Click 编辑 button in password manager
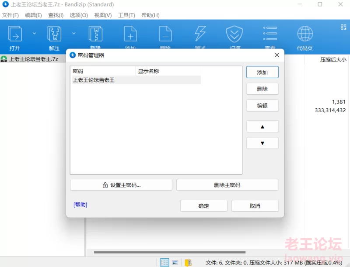 coord(262,106)
